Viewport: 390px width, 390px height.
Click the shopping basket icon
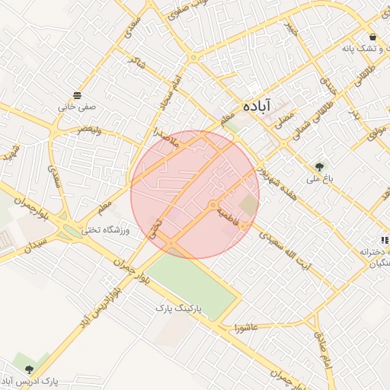click(372, 37)
